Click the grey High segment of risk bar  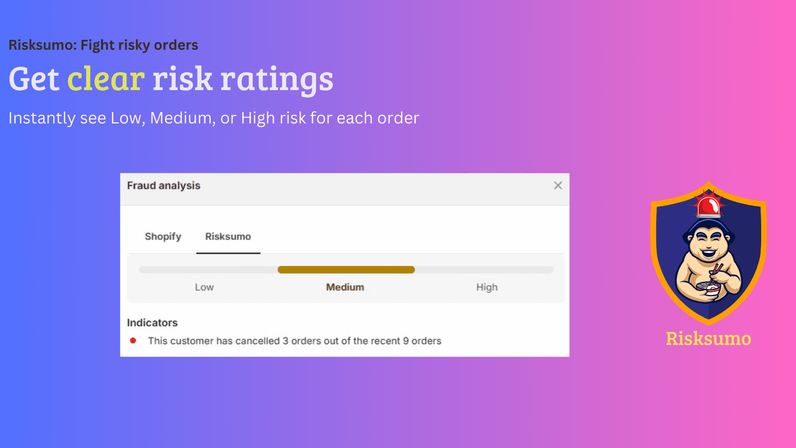(x=484, y=270)
